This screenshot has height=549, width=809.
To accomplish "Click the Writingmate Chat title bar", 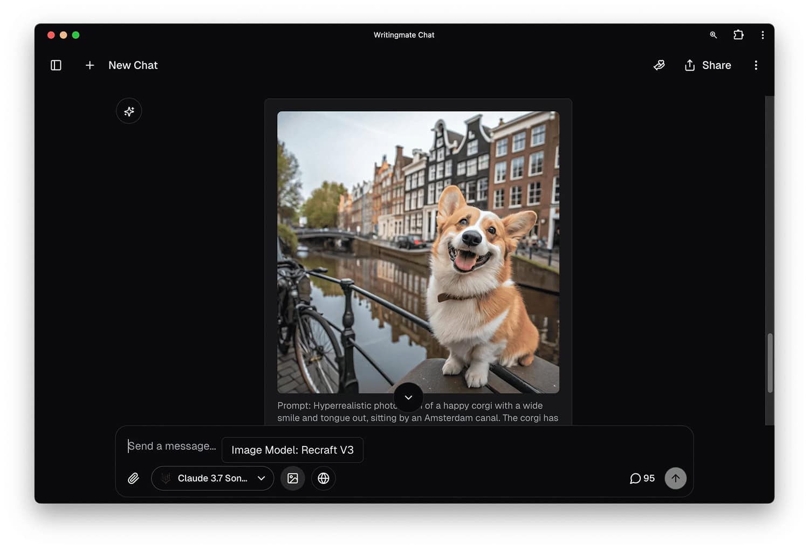I will [404, 35].
